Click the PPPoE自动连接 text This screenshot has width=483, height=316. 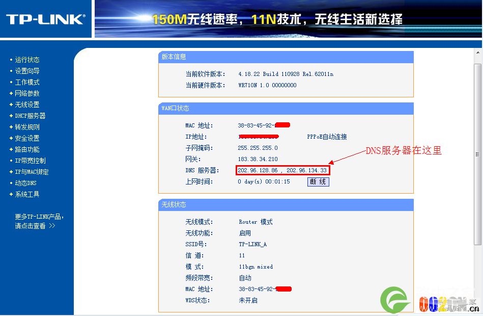(x=327, y=137)
